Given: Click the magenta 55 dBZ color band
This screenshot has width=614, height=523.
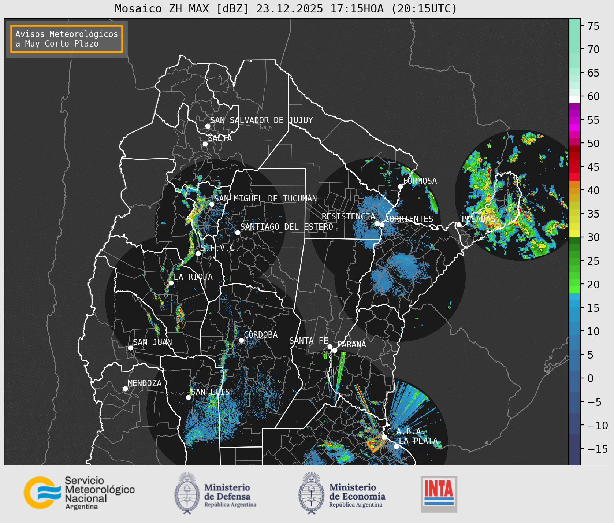Looking at the screenshot, I should click(x=574, y=120).
